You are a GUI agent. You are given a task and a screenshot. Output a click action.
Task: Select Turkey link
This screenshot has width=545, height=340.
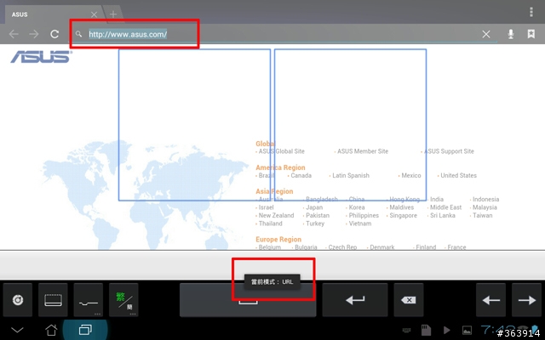tap(315, 224)
